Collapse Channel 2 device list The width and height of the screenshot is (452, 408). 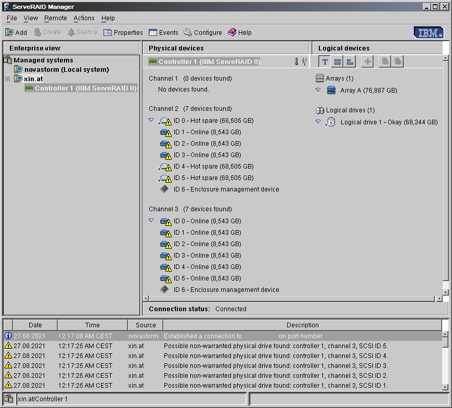(x=151, y=120)
